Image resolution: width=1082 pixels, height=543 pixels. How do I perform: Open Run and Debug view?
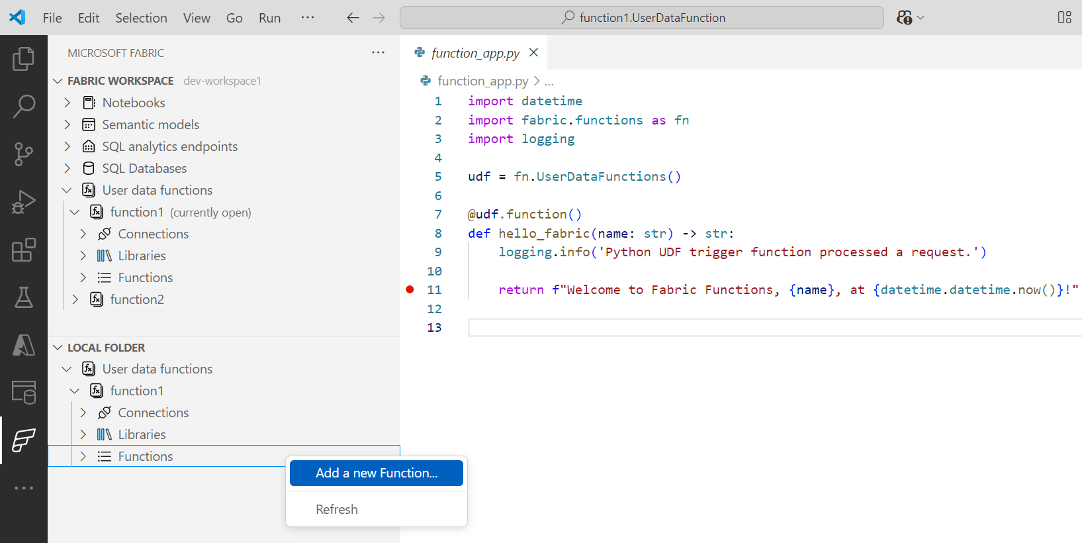23,202
